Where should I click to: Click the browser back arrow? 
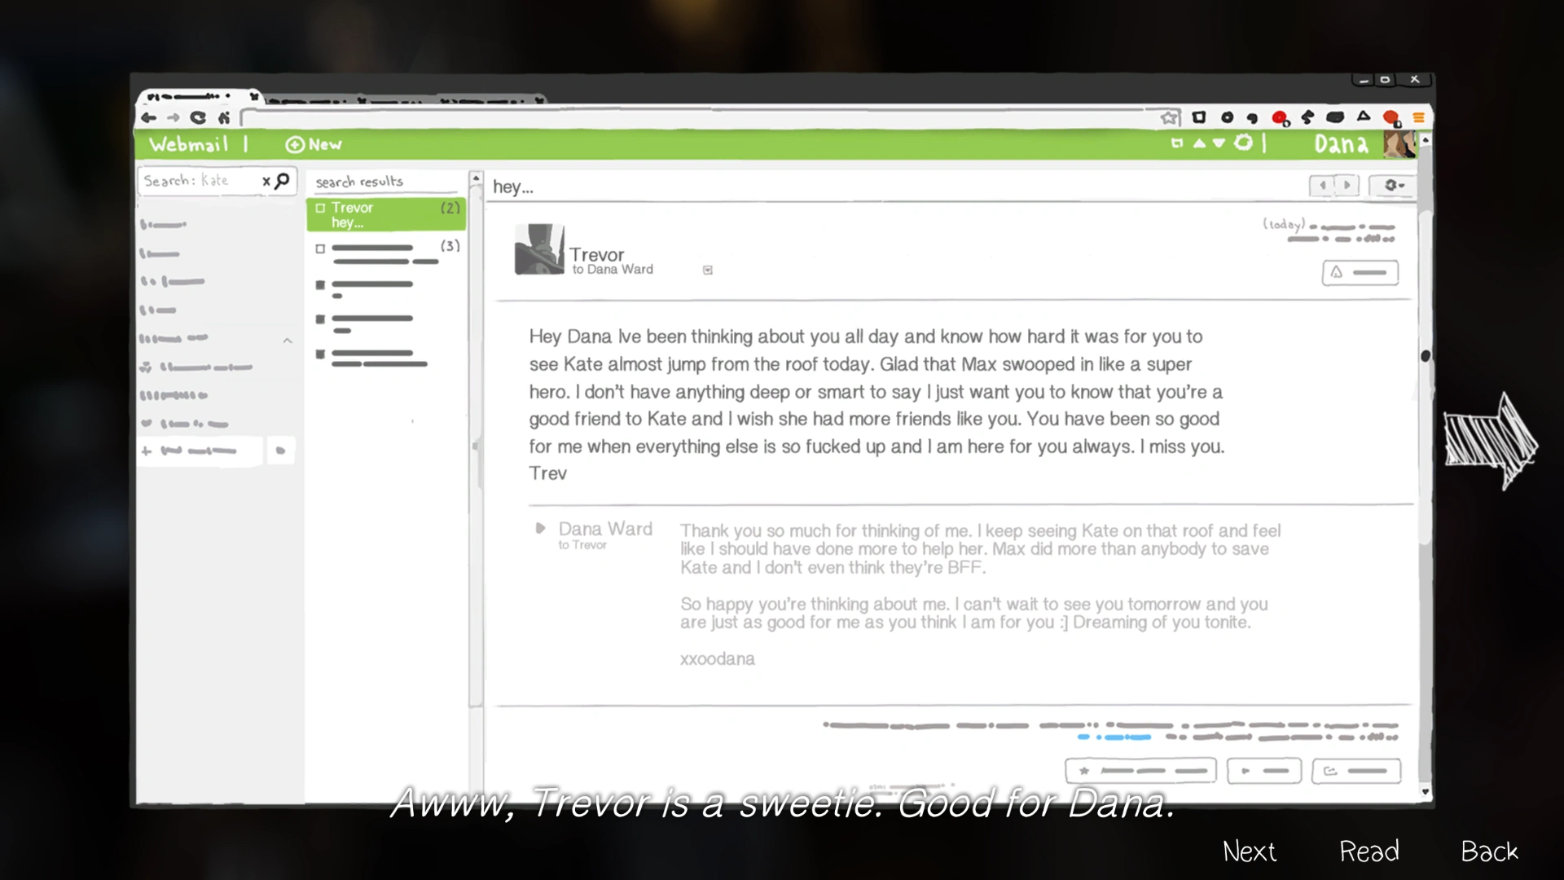[148, 118]
